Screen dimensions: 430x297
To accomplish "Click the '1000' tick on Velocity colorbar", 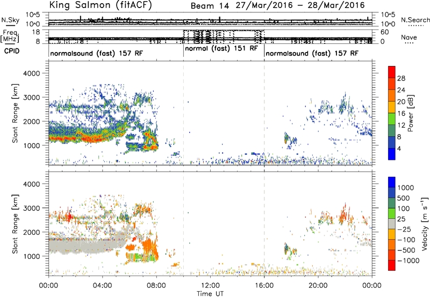I will pyautogui.click(x=406, y=188).
